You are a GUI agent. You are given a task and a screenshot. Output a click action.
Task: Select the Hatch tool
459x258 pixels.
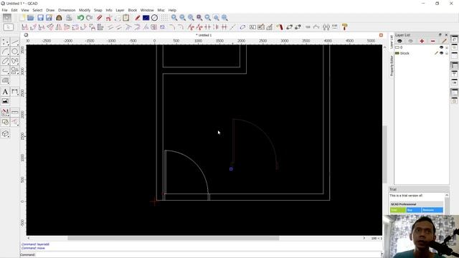[5, 80]
